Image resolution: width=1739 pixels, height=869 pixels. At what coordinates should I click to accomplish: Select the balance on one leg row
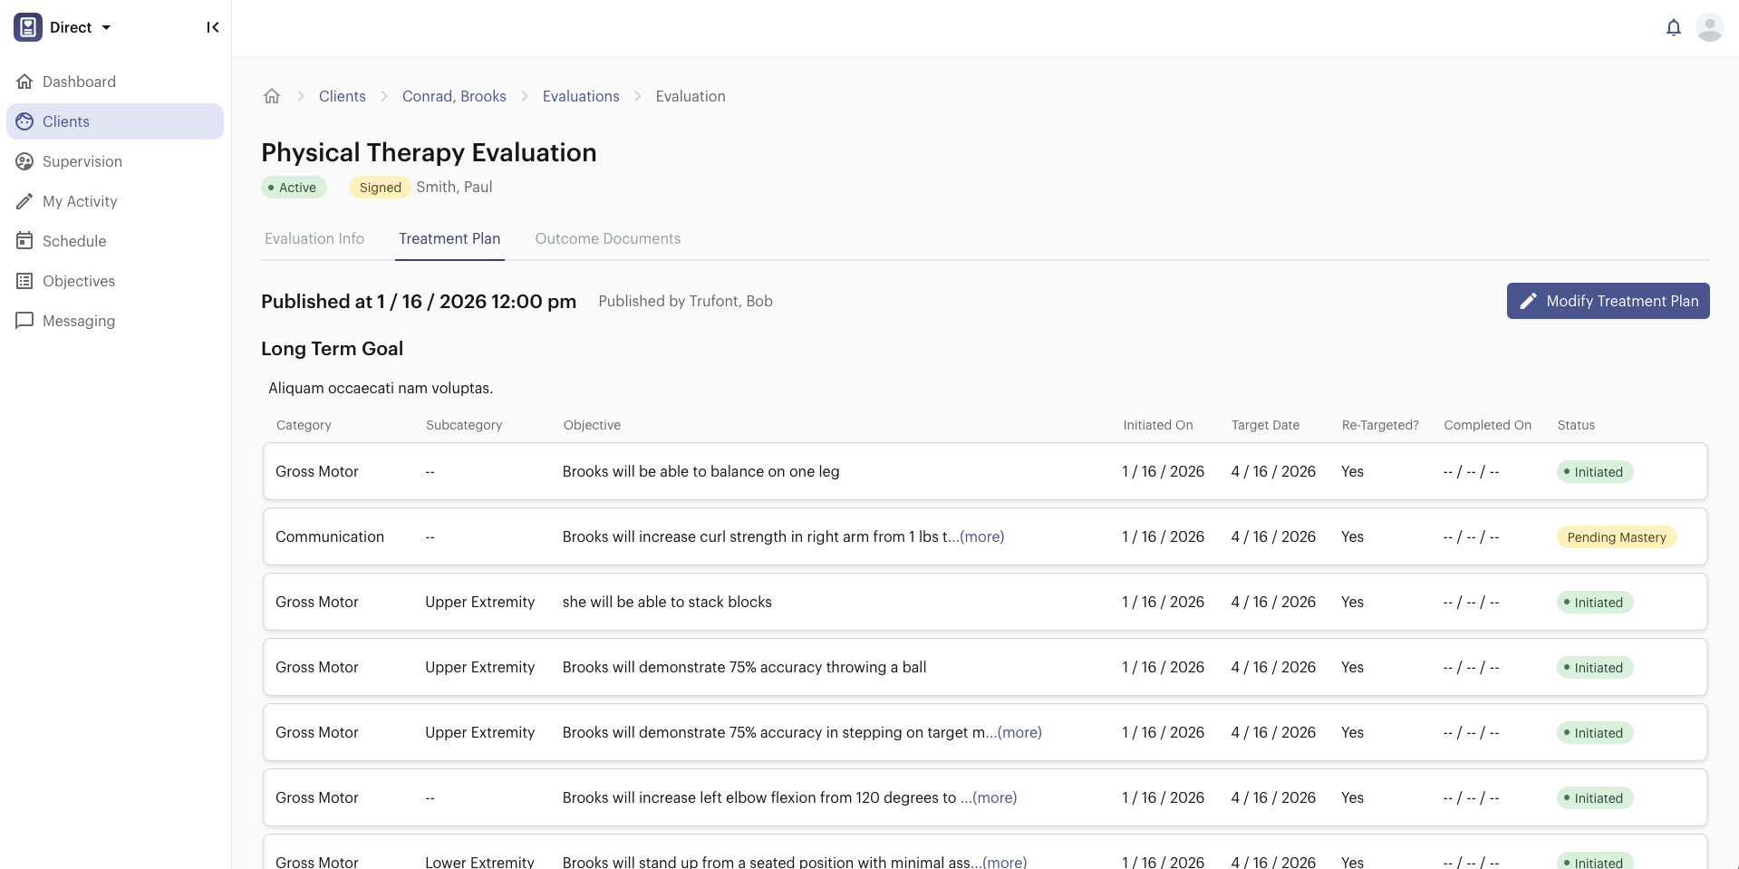pyautogui.click(x=700, y=471)
